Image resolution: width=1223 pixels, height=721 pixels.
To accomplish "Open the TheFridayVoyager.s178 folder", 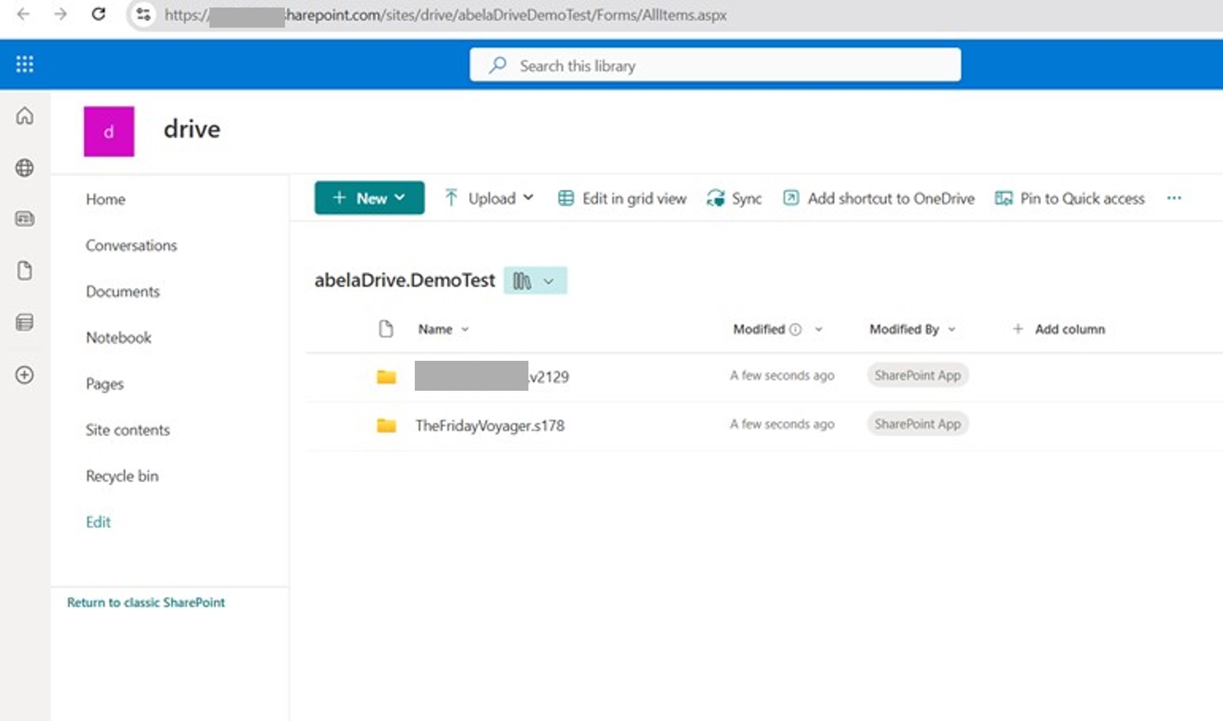I will pos(490,425).
